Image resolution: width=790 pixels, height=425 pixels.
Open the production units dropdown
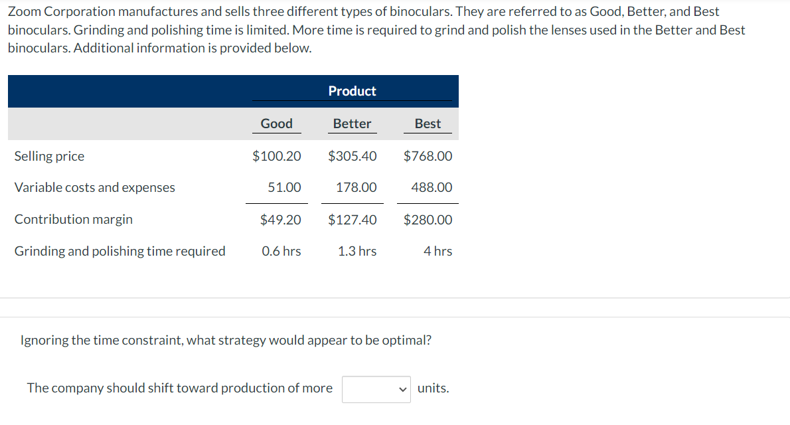pyautogui.click(x=376, y=389)
